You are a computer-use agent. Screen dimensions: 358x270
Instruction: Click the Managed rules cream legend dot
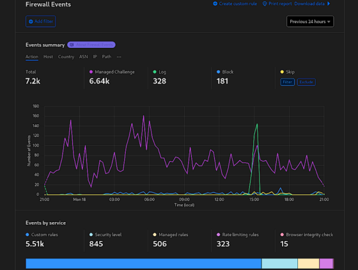(x=155, y=235)
